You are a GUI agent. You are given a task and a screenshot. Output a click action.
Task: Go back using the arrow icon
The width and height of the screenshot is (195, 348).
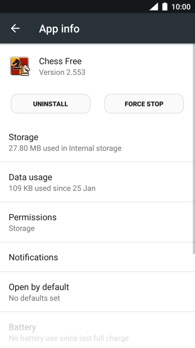pyautogui.click(x=15, y=29)
